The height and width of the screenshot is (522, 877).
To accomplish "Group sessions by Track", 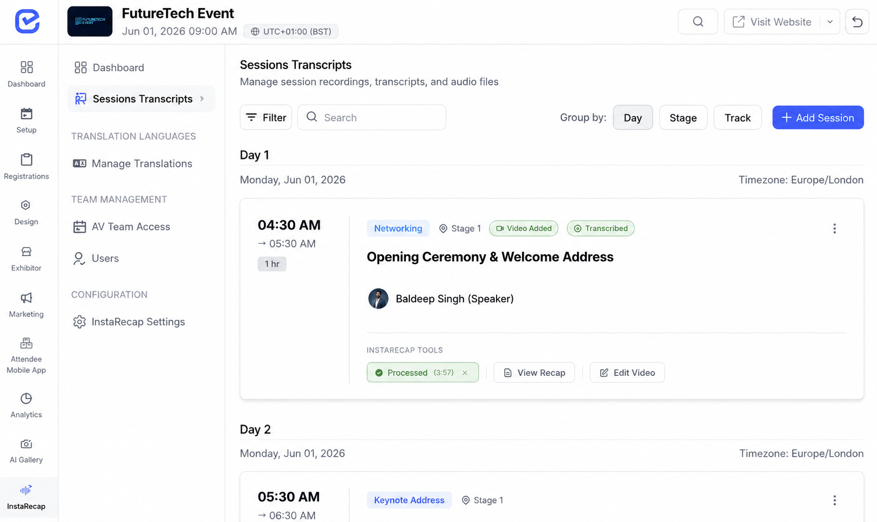I will click(737, 118).
